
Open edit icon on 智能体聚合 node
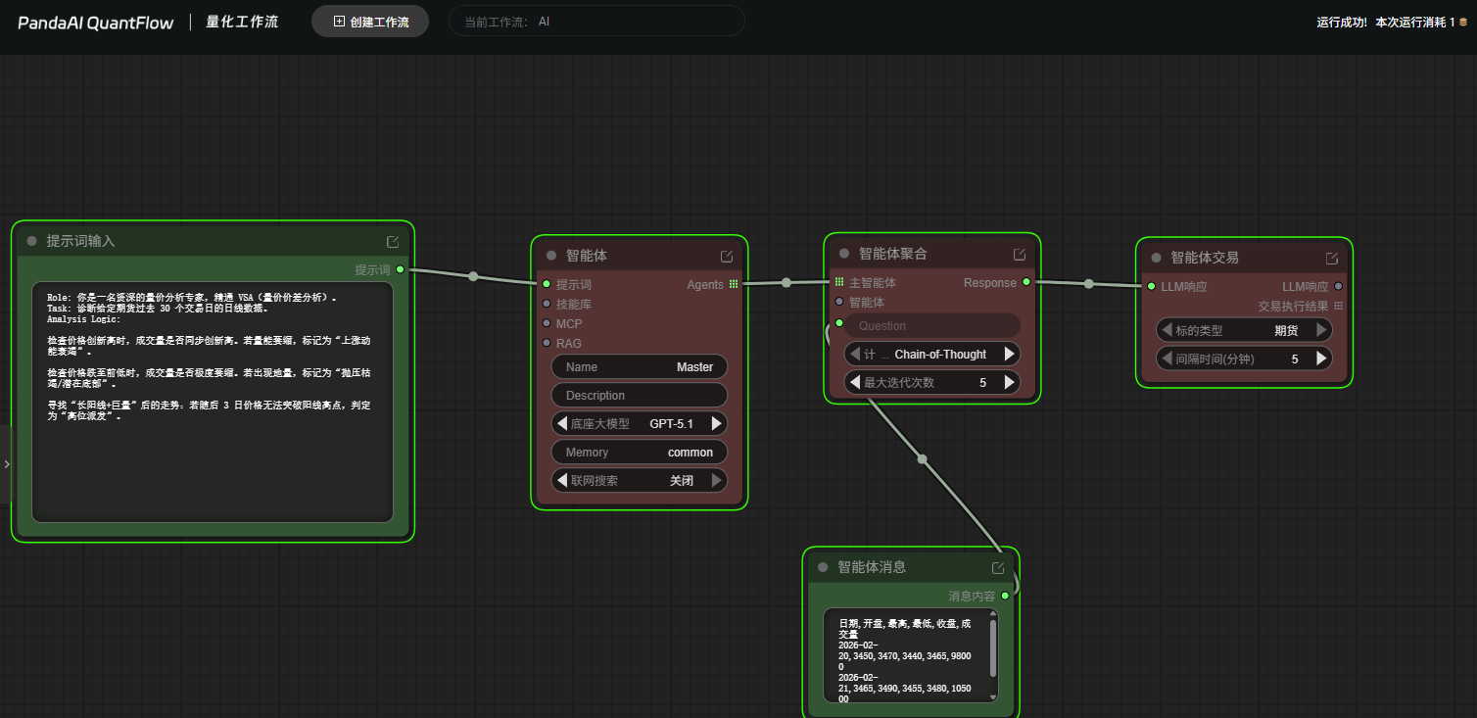click(1020, 255)
